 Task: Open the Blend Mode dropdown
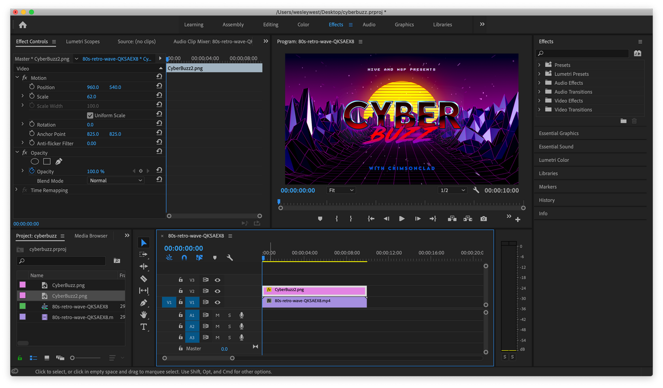[116, 181]
